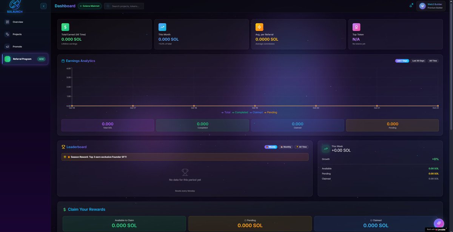The height and width of the screenshot is (232, 453).
Task: Select the Dashboard heading
Action: coord(65,6)
